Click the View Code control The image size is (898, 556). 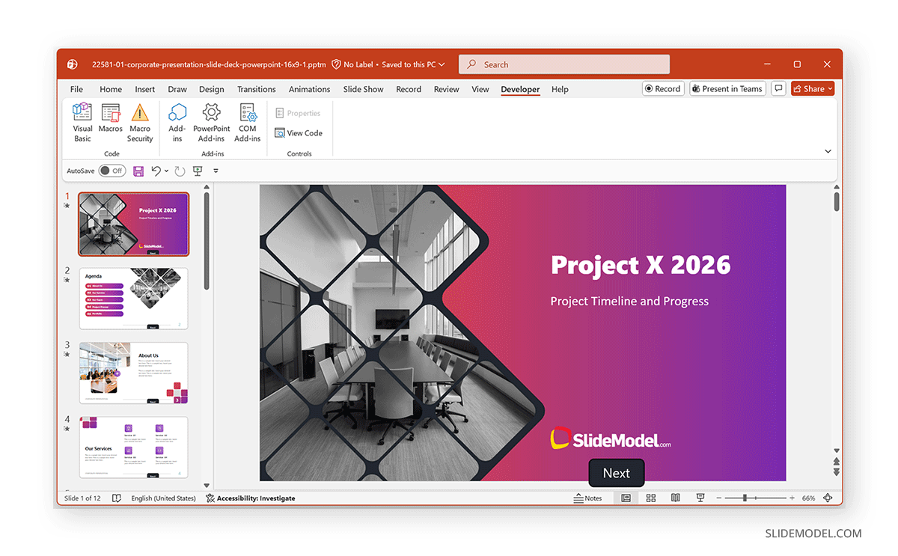pos(299,132)
